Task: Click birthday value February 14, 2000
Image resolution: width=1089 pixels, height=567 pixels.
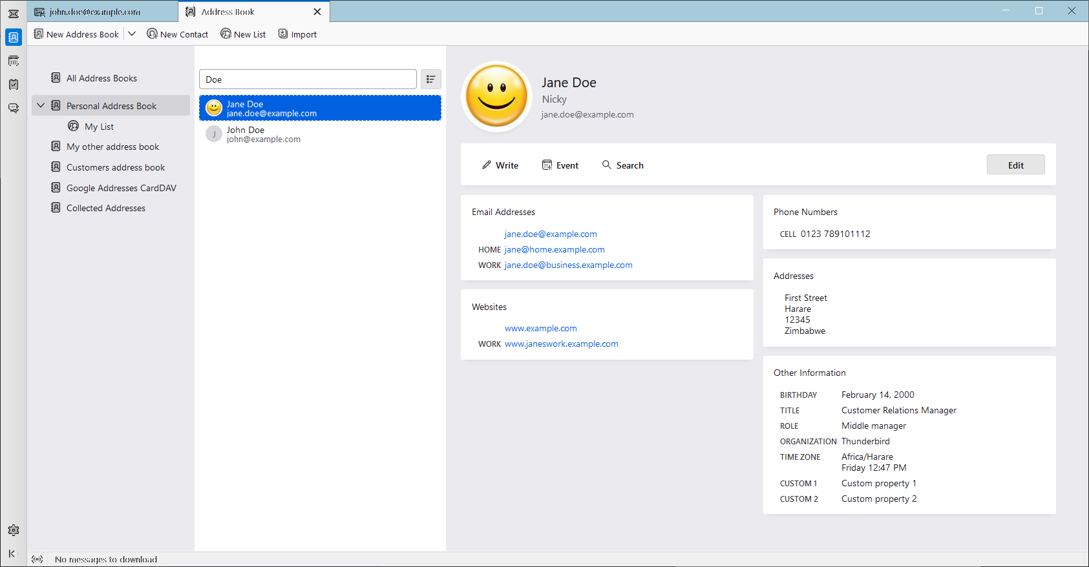Action: 878,395
